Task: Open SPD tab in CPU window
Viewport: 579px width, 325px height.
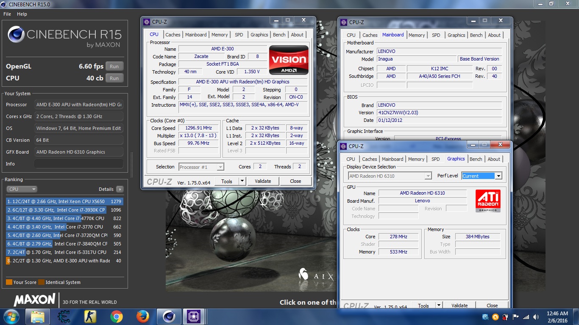Action: pyautogui.click(x=239, y=35)
